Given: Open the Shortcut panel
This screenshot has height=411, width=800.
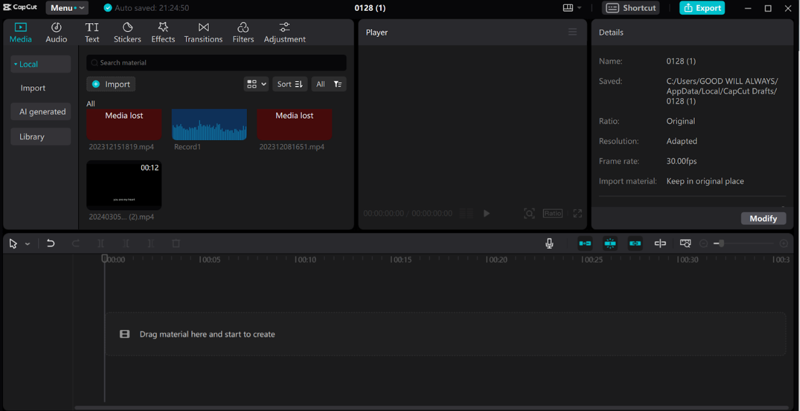Looking at the screenshot, I should (x=631, y=8).
